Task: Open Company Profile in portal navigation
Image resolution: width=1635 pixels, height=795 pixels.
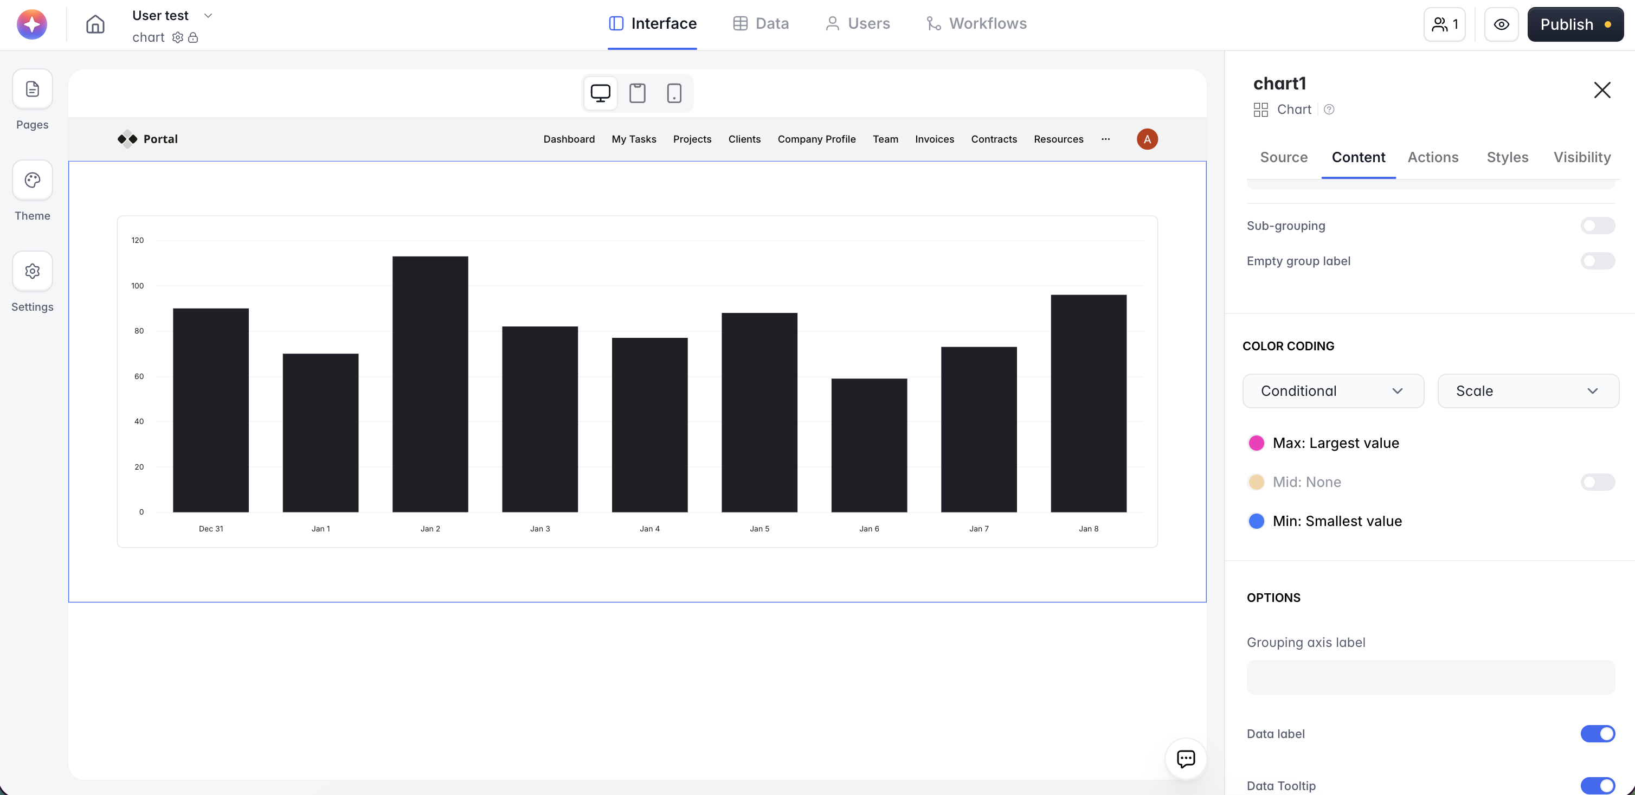Action: click(x=816, y=139)
